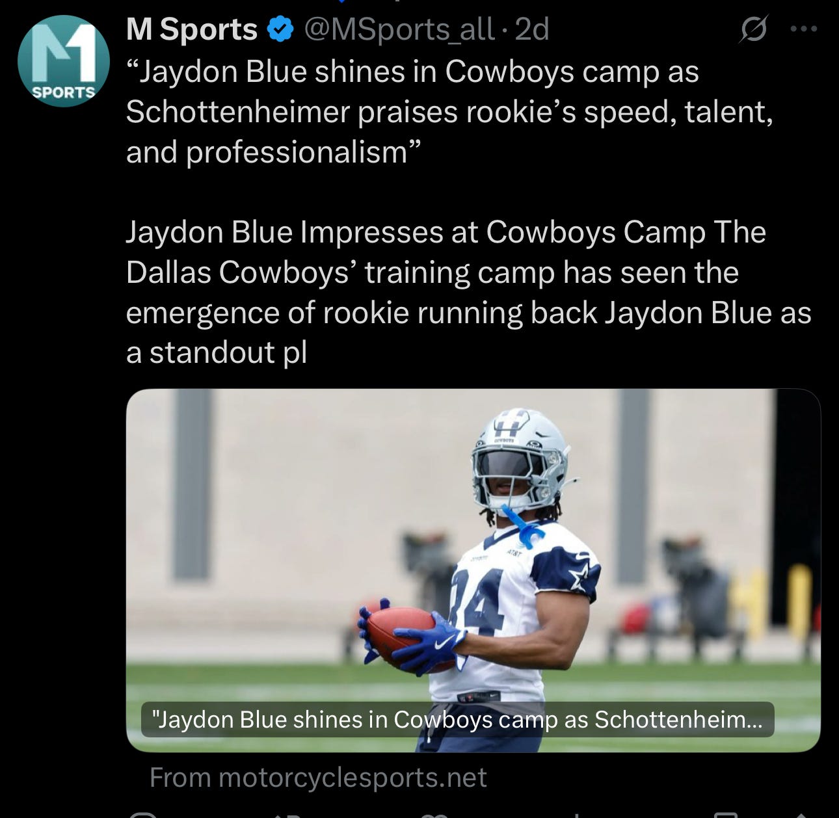This screenshot has width=839, height=818.
Task: Open the 2d timestamp link
Action: click(x=532, y=29)
